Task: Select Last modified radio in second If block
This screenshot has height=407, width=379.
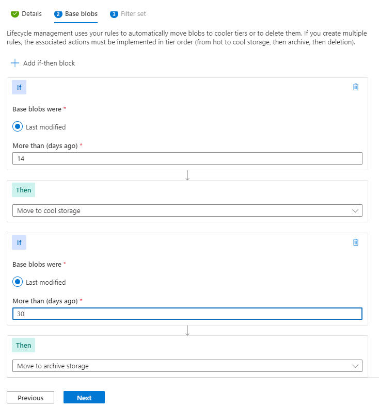Action: tap(18, 282)
